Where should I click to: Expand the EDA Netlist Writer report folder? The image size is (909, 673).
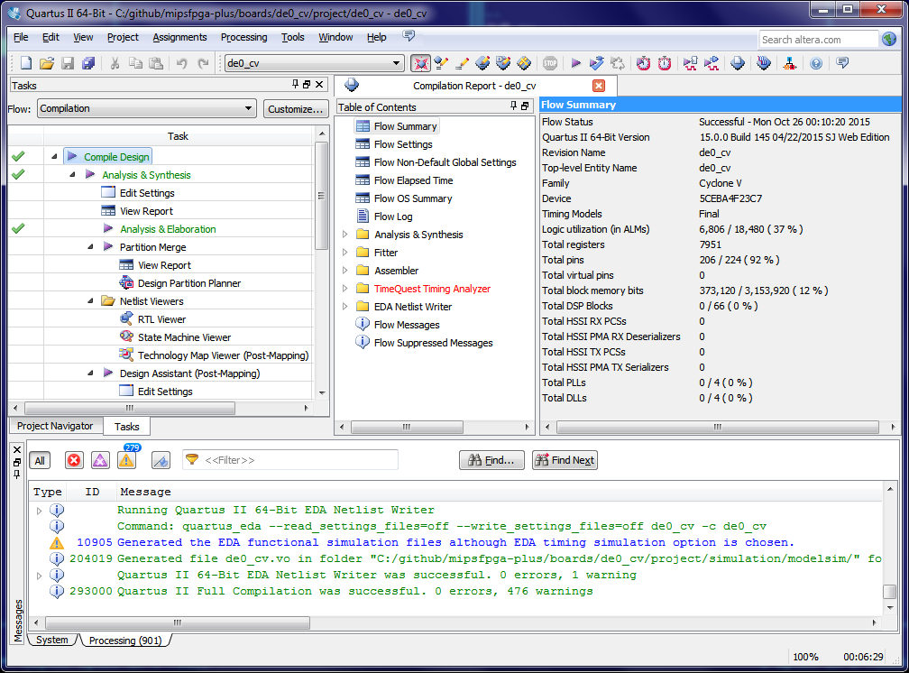point(344,307)
